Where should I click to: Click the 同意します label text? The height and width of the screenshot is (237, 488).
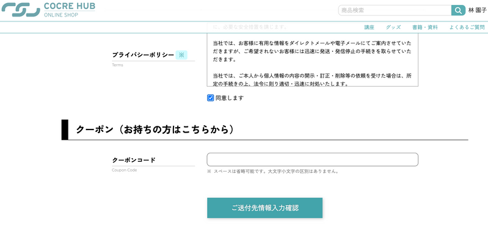pos(230,98)
